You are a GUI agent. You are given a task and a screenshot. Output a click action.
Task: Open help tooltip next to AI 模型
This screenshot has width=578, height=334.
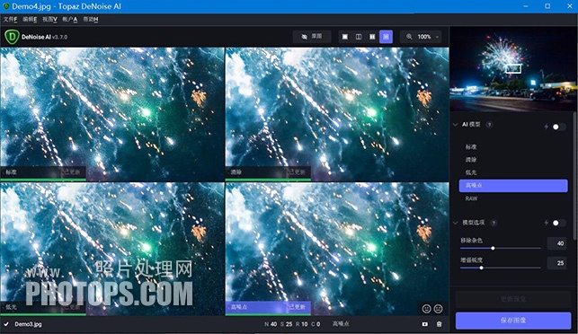pos(489,125)
